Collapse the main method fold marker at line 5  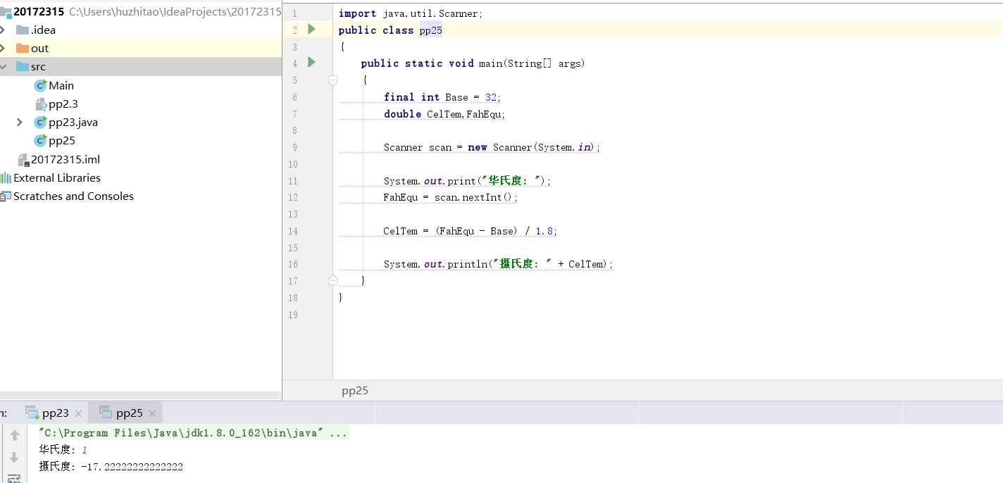[x=333, y=81]
